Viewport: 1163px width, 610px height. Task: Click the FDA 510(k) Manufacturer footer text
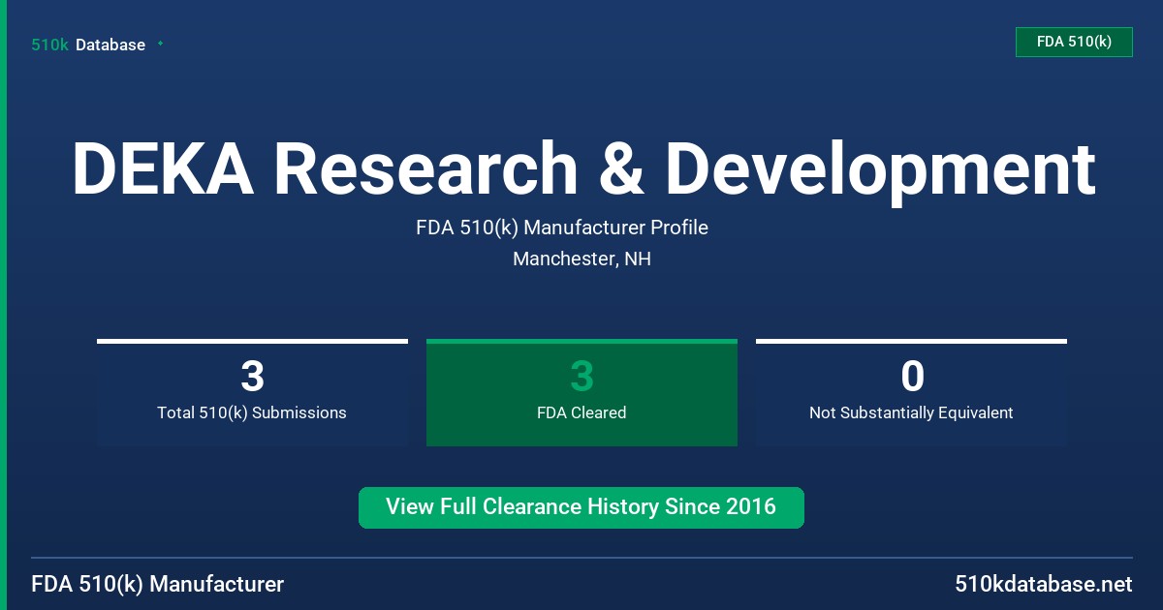point(158,585)
